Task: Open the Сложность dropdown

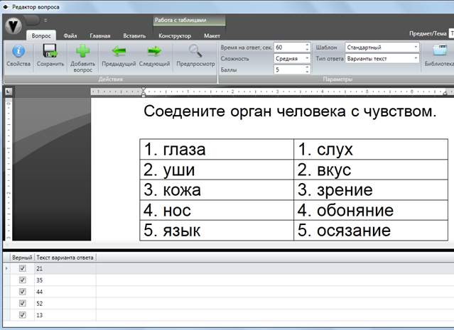Action: tap(291, 59)
